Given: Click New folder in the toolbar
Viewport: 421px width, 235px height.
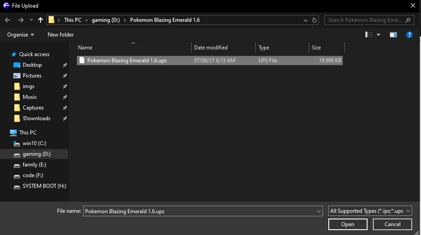Looking at the screenshot, I should (x=61, y=35).
